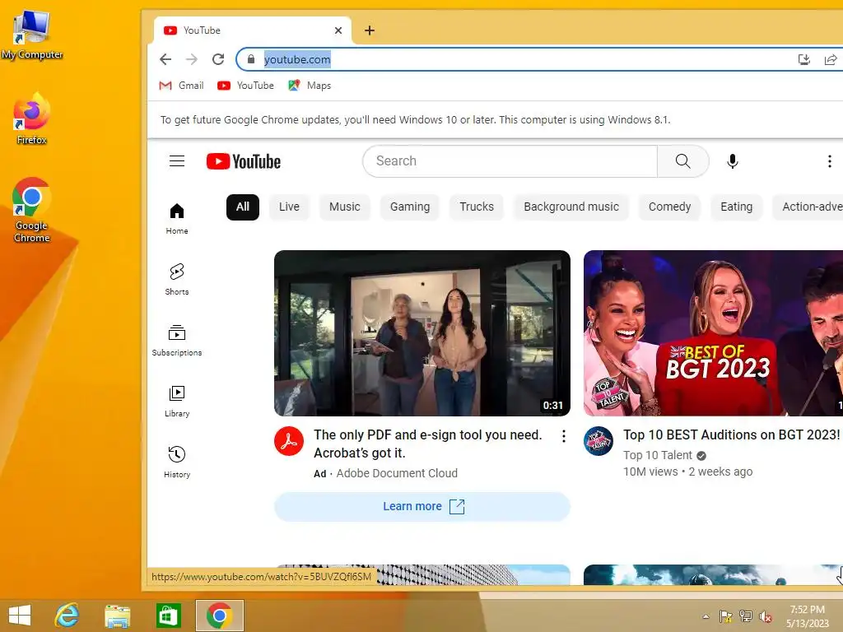Open a new tab with the plus button
The width and height of the screenshot is (843, 632).
[x=370, y=30]
